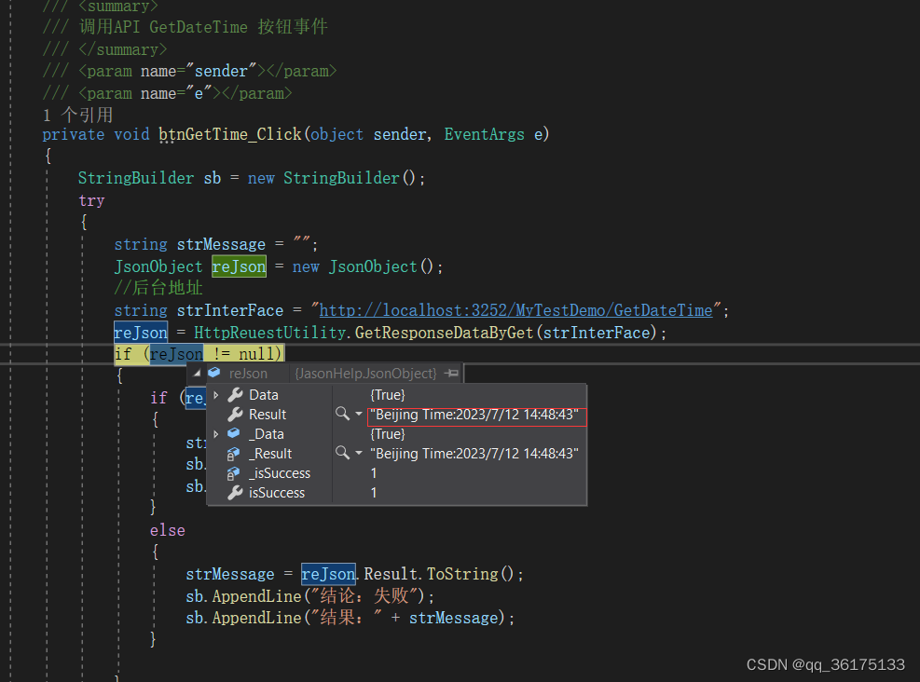920x682 pixels.
Task: Expand the Data property node
Action: (215, 393)
